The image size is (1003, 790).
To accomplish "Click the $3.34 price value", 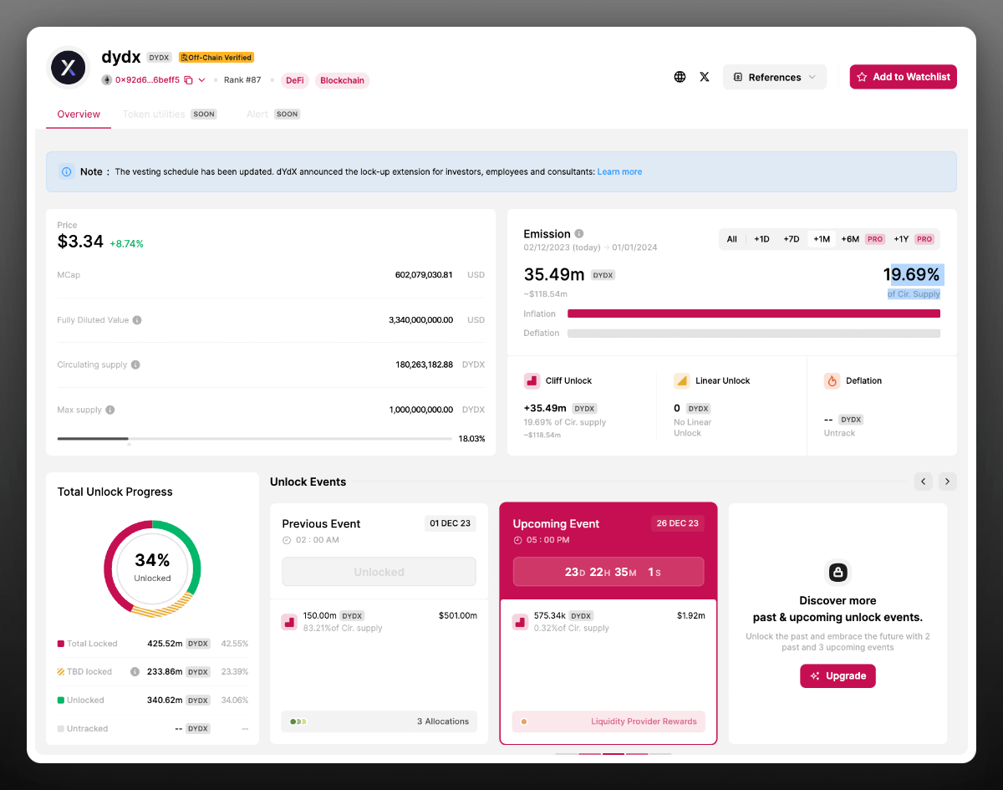I will [x=80, y=242].
